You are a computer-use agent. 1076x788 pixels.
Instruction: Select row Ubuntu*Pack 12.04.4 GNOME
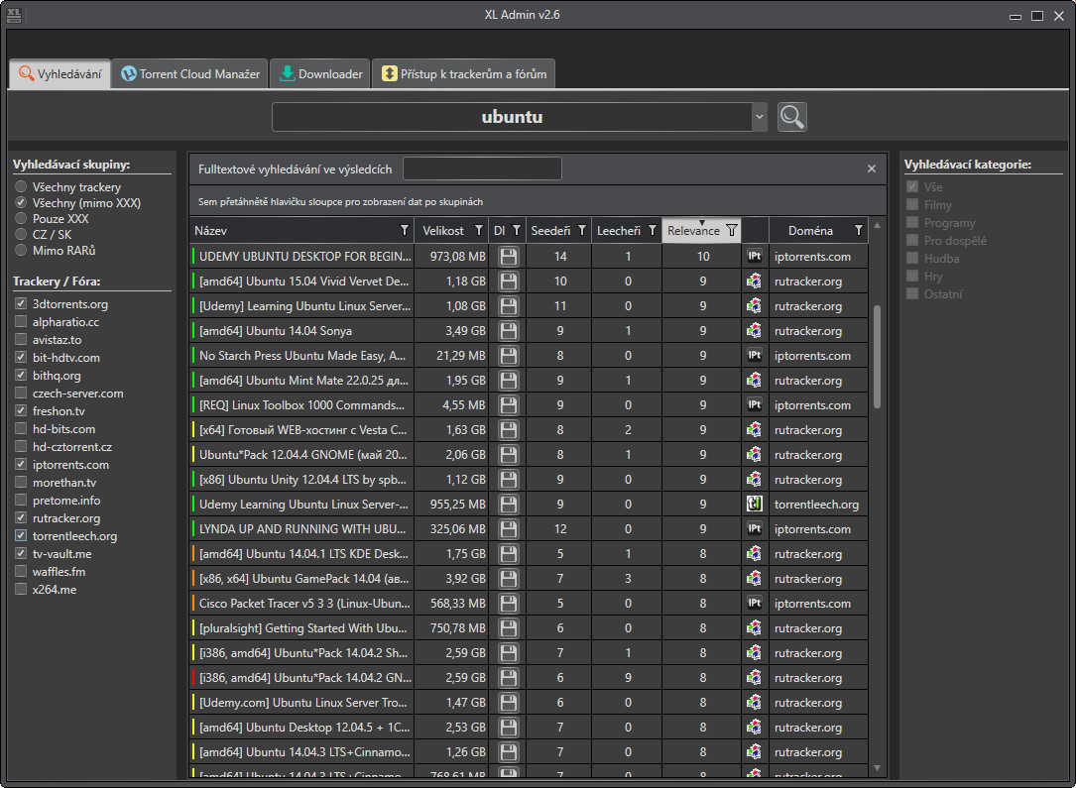pyautogui.click(x=530, y=455)
